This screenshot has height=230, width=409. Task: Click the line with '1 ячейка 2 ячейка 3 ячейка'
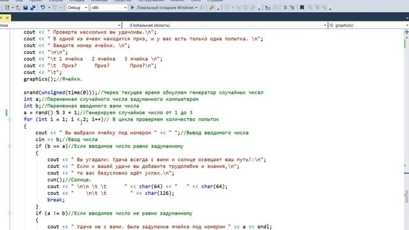[93, 59]
